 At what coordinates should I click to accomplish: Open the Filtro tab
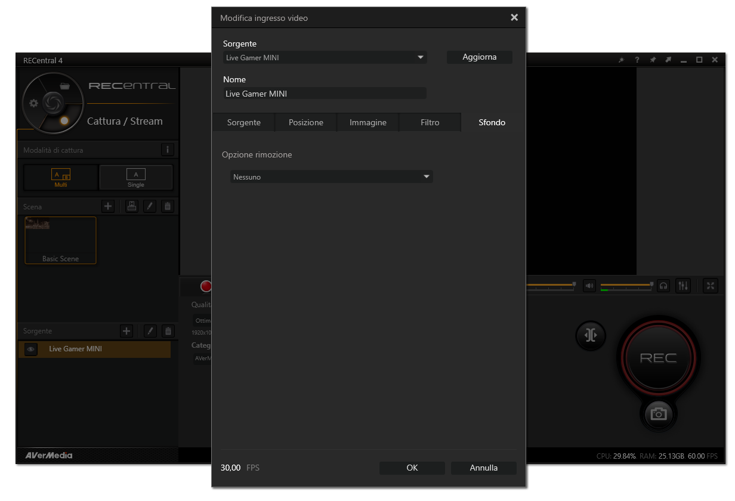[x=430, y=122]
